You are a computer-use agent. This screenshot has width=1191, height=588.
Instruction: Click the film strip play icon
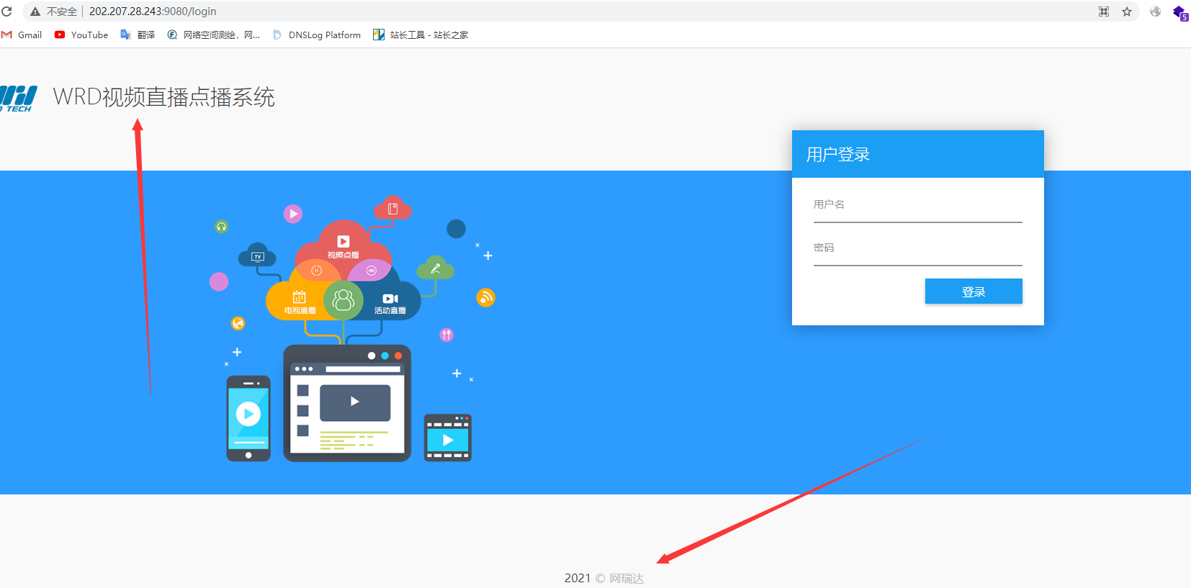[x=448, y=438]
